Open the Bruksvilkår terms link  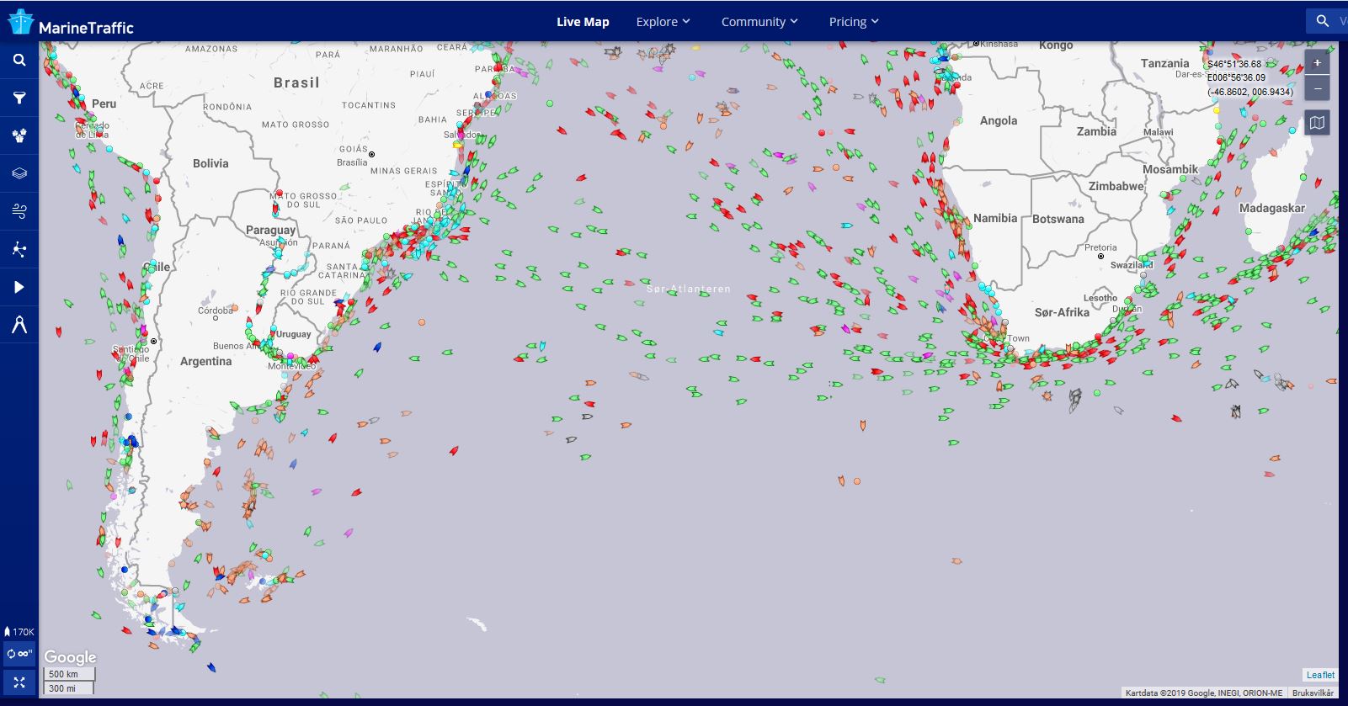(x=1313, y=693)
